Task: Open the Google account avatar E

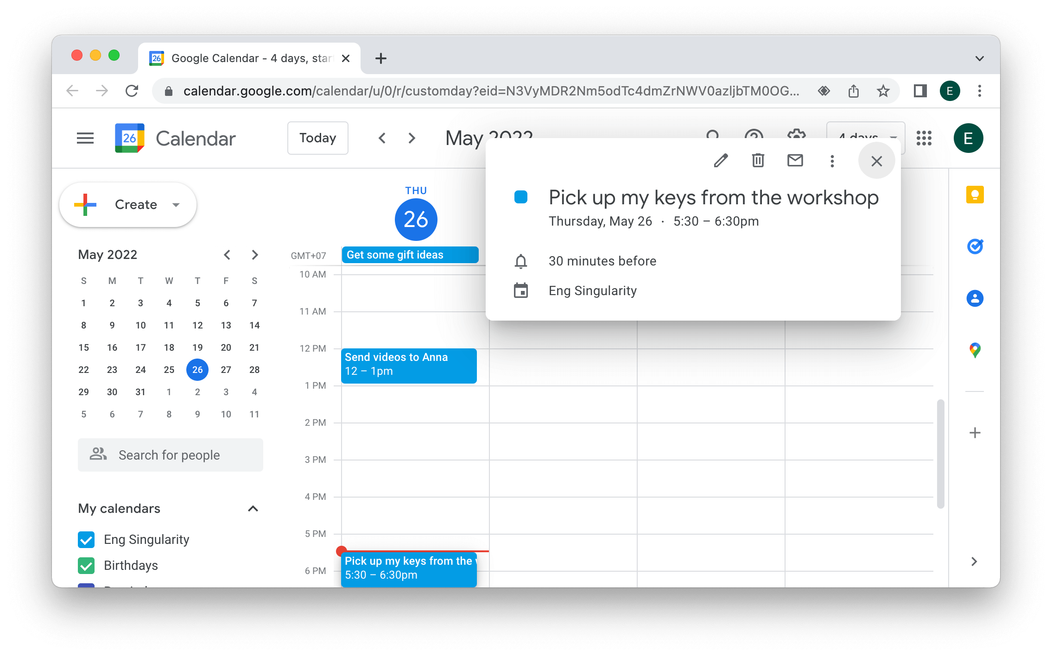Action: [968, 138]
